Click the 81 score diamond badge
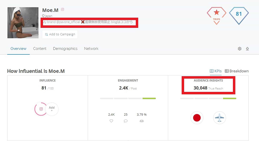This screenshot has width=259, height=141. 239,16
